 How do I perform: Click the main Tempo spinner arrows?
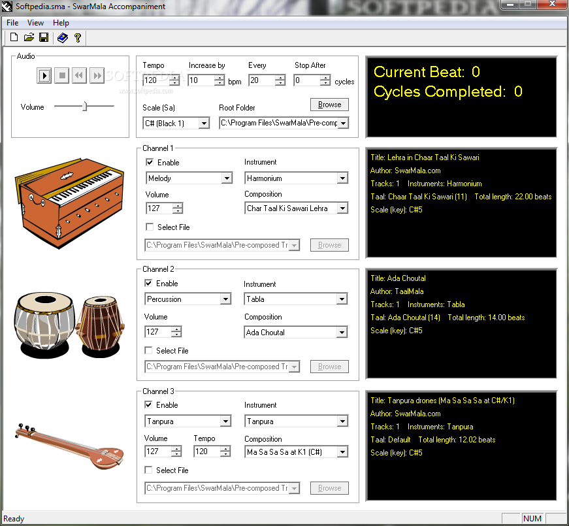tap(174, 80)
